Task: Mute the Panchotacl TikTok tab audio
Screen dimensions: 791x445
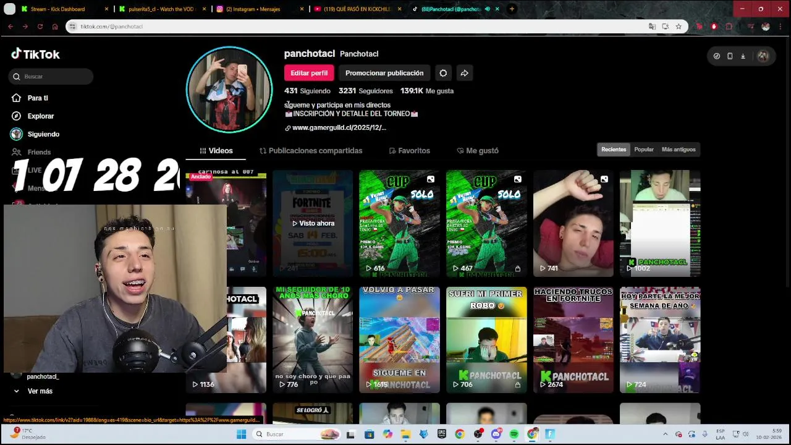Action: click(487, 9)
